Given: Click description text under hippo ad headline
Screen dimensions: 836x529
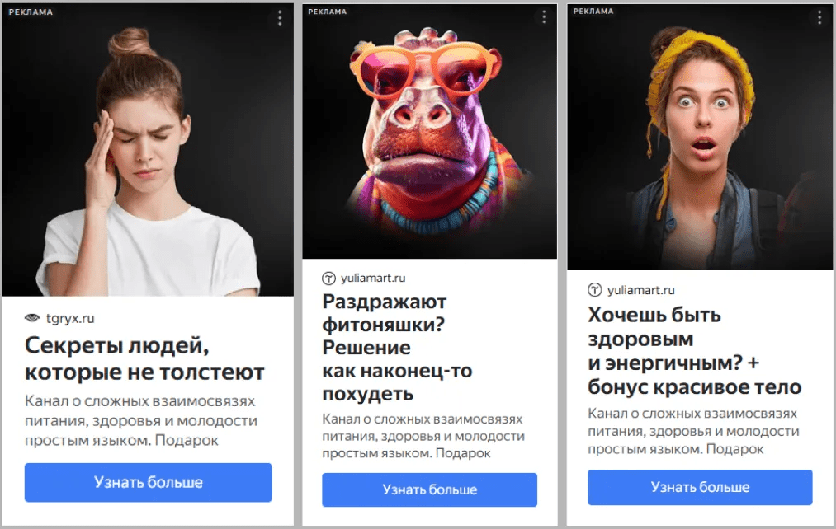Looking at the screenshot, I should tap(423, 436).
